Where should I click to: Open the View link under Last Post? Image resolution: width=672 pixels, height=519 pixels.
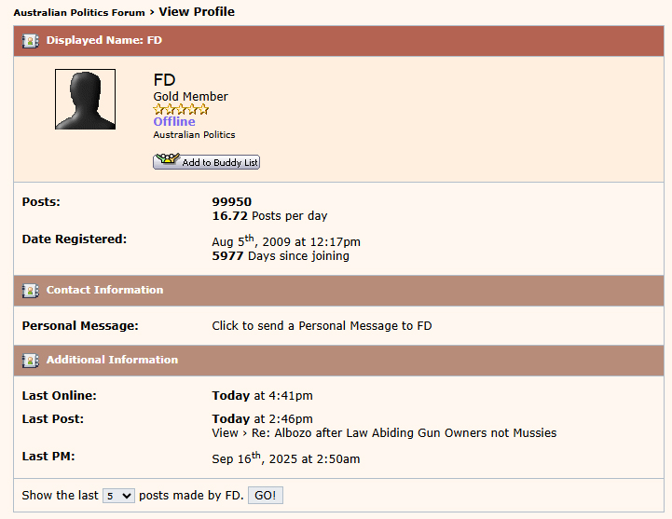[225, 432]
